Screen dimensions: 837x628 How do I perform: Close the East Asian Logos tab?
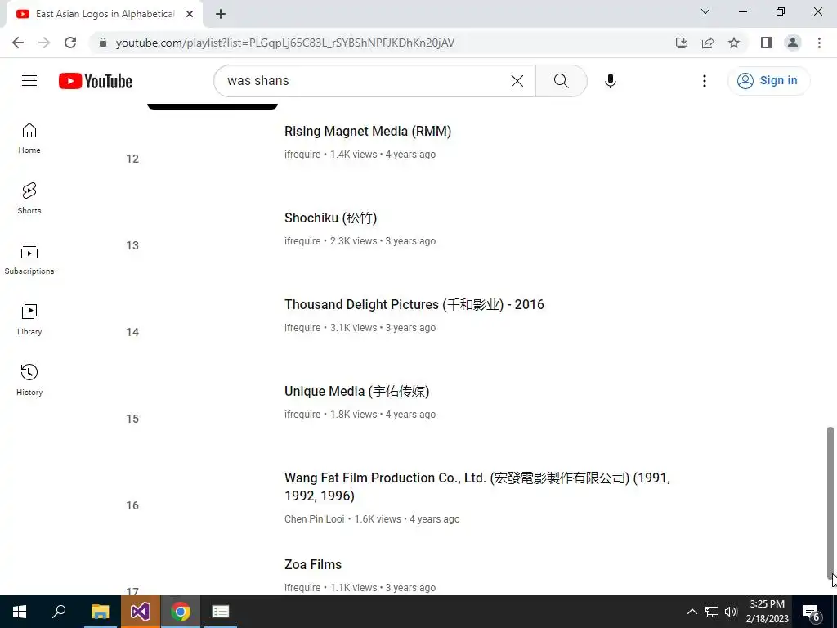[x=190, y=14]
